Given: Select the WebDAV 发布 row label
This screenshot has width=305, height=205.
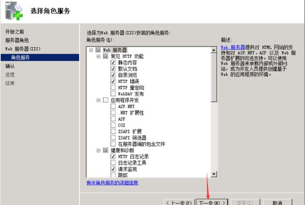Looking at the screenshot, I should tap(131, 94).
